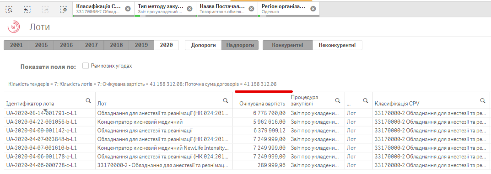Select year 2018 filter

117,45
